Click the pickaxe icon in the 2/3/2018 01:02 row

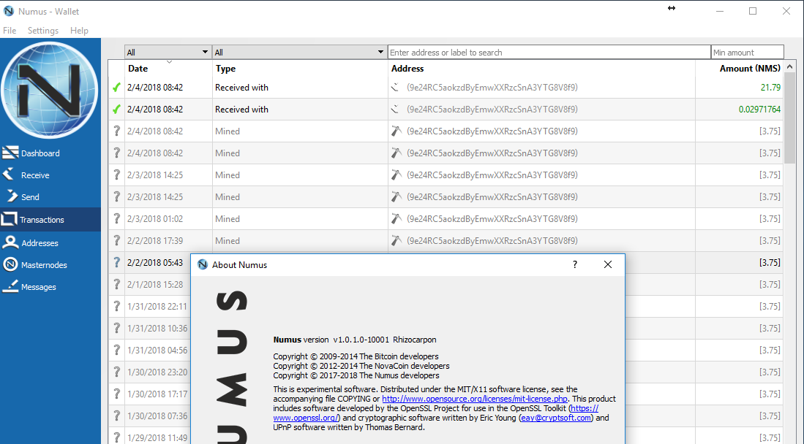pos(397,218)
